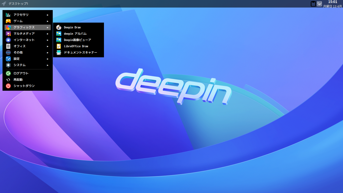
Task: Click the arrow on the グラフィックス row
Action: [x=48, y=27]
